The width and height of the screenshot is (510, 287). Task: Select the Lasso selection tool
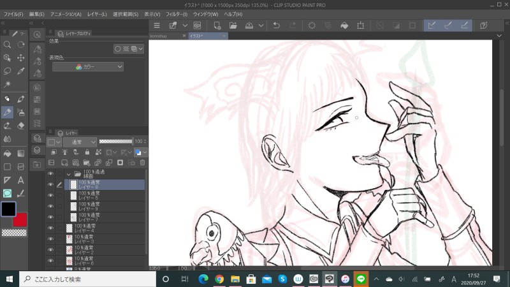pyautogui.click(x=7, y=71)
